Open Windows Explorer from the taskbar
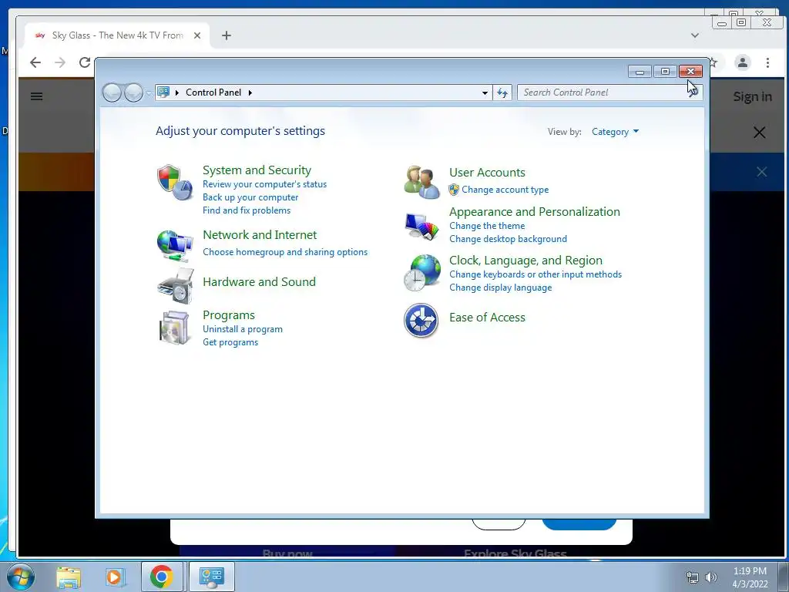The width and height of the screenshot is (789, 592). click(x=69, y=577)
